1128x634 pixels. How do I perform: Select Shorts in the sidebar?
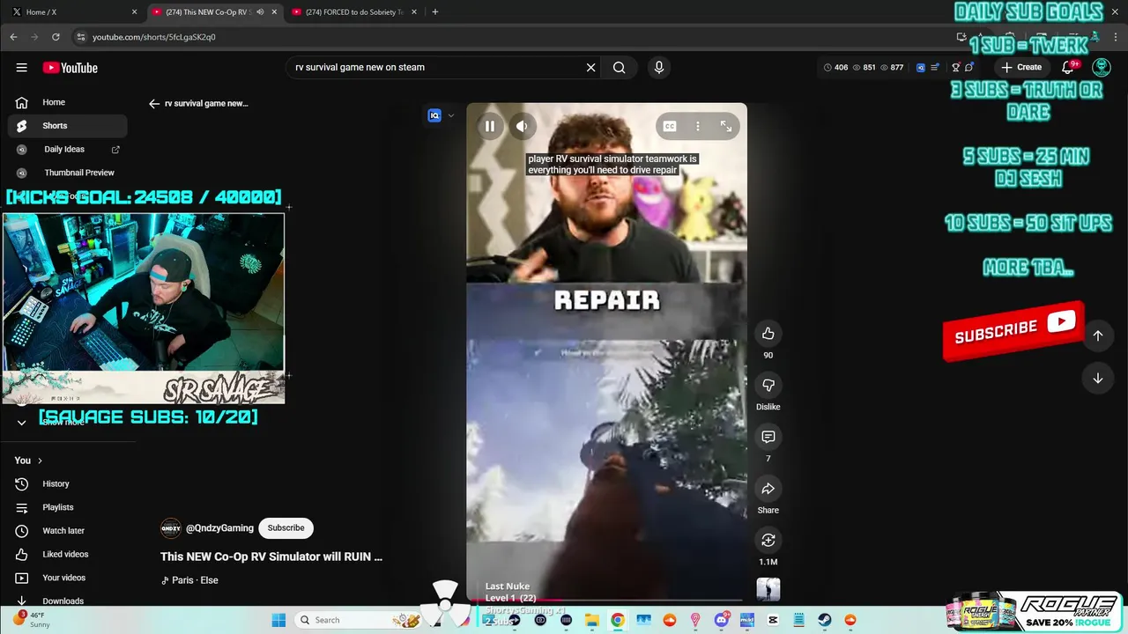click(67, 126)
